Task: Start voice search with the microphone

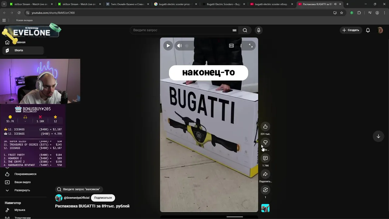Action: (x=259, y=30)
